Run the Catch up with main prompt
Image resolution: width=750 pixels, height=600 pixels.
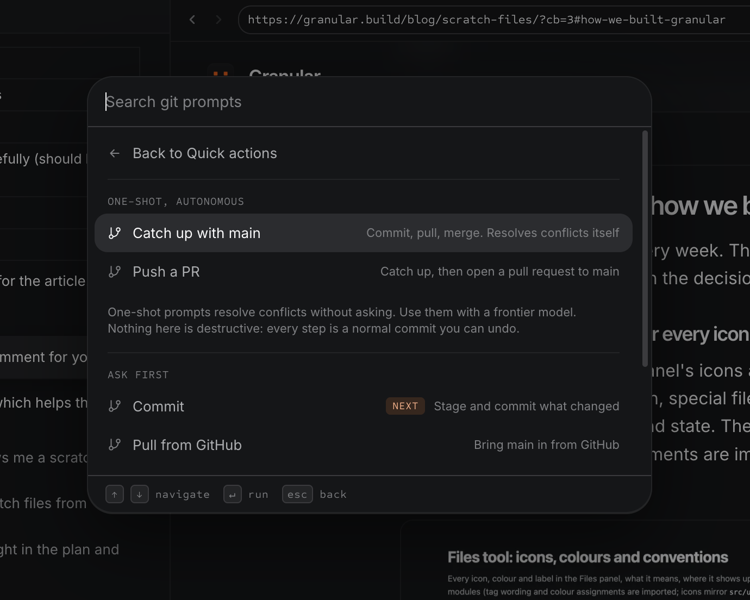click(x=363, y=233)
